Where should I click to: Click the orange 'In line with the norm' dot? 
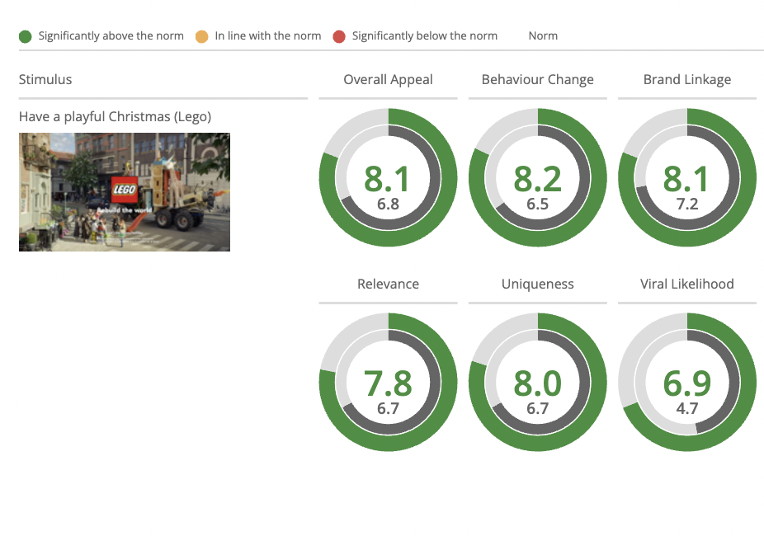(x=201, y=36)
